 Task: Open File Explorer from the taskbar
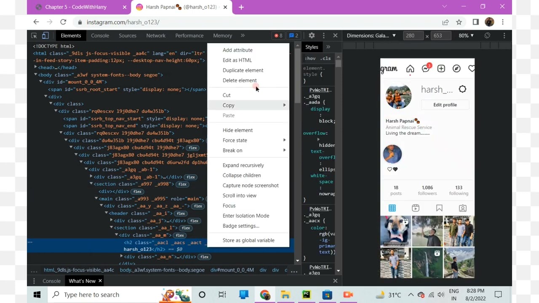click(x=286, y=295)
